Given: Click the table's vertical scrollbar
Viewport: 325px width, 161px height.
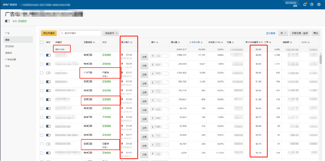Looking at the screenshot, I should 321,60.
